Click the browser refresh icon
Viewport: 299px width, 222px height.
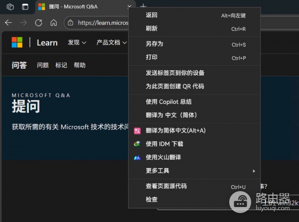coord(38,22)
